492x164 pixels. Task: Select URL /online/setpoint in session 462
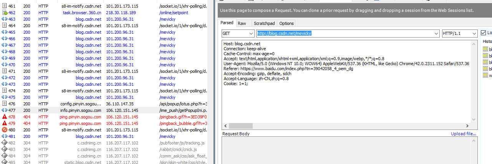point(174,13)
